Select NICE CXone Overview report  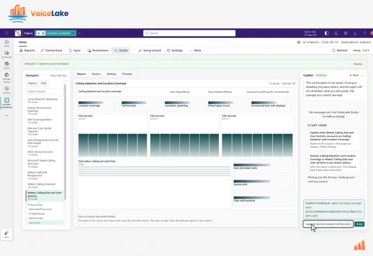tap(44, 153)
